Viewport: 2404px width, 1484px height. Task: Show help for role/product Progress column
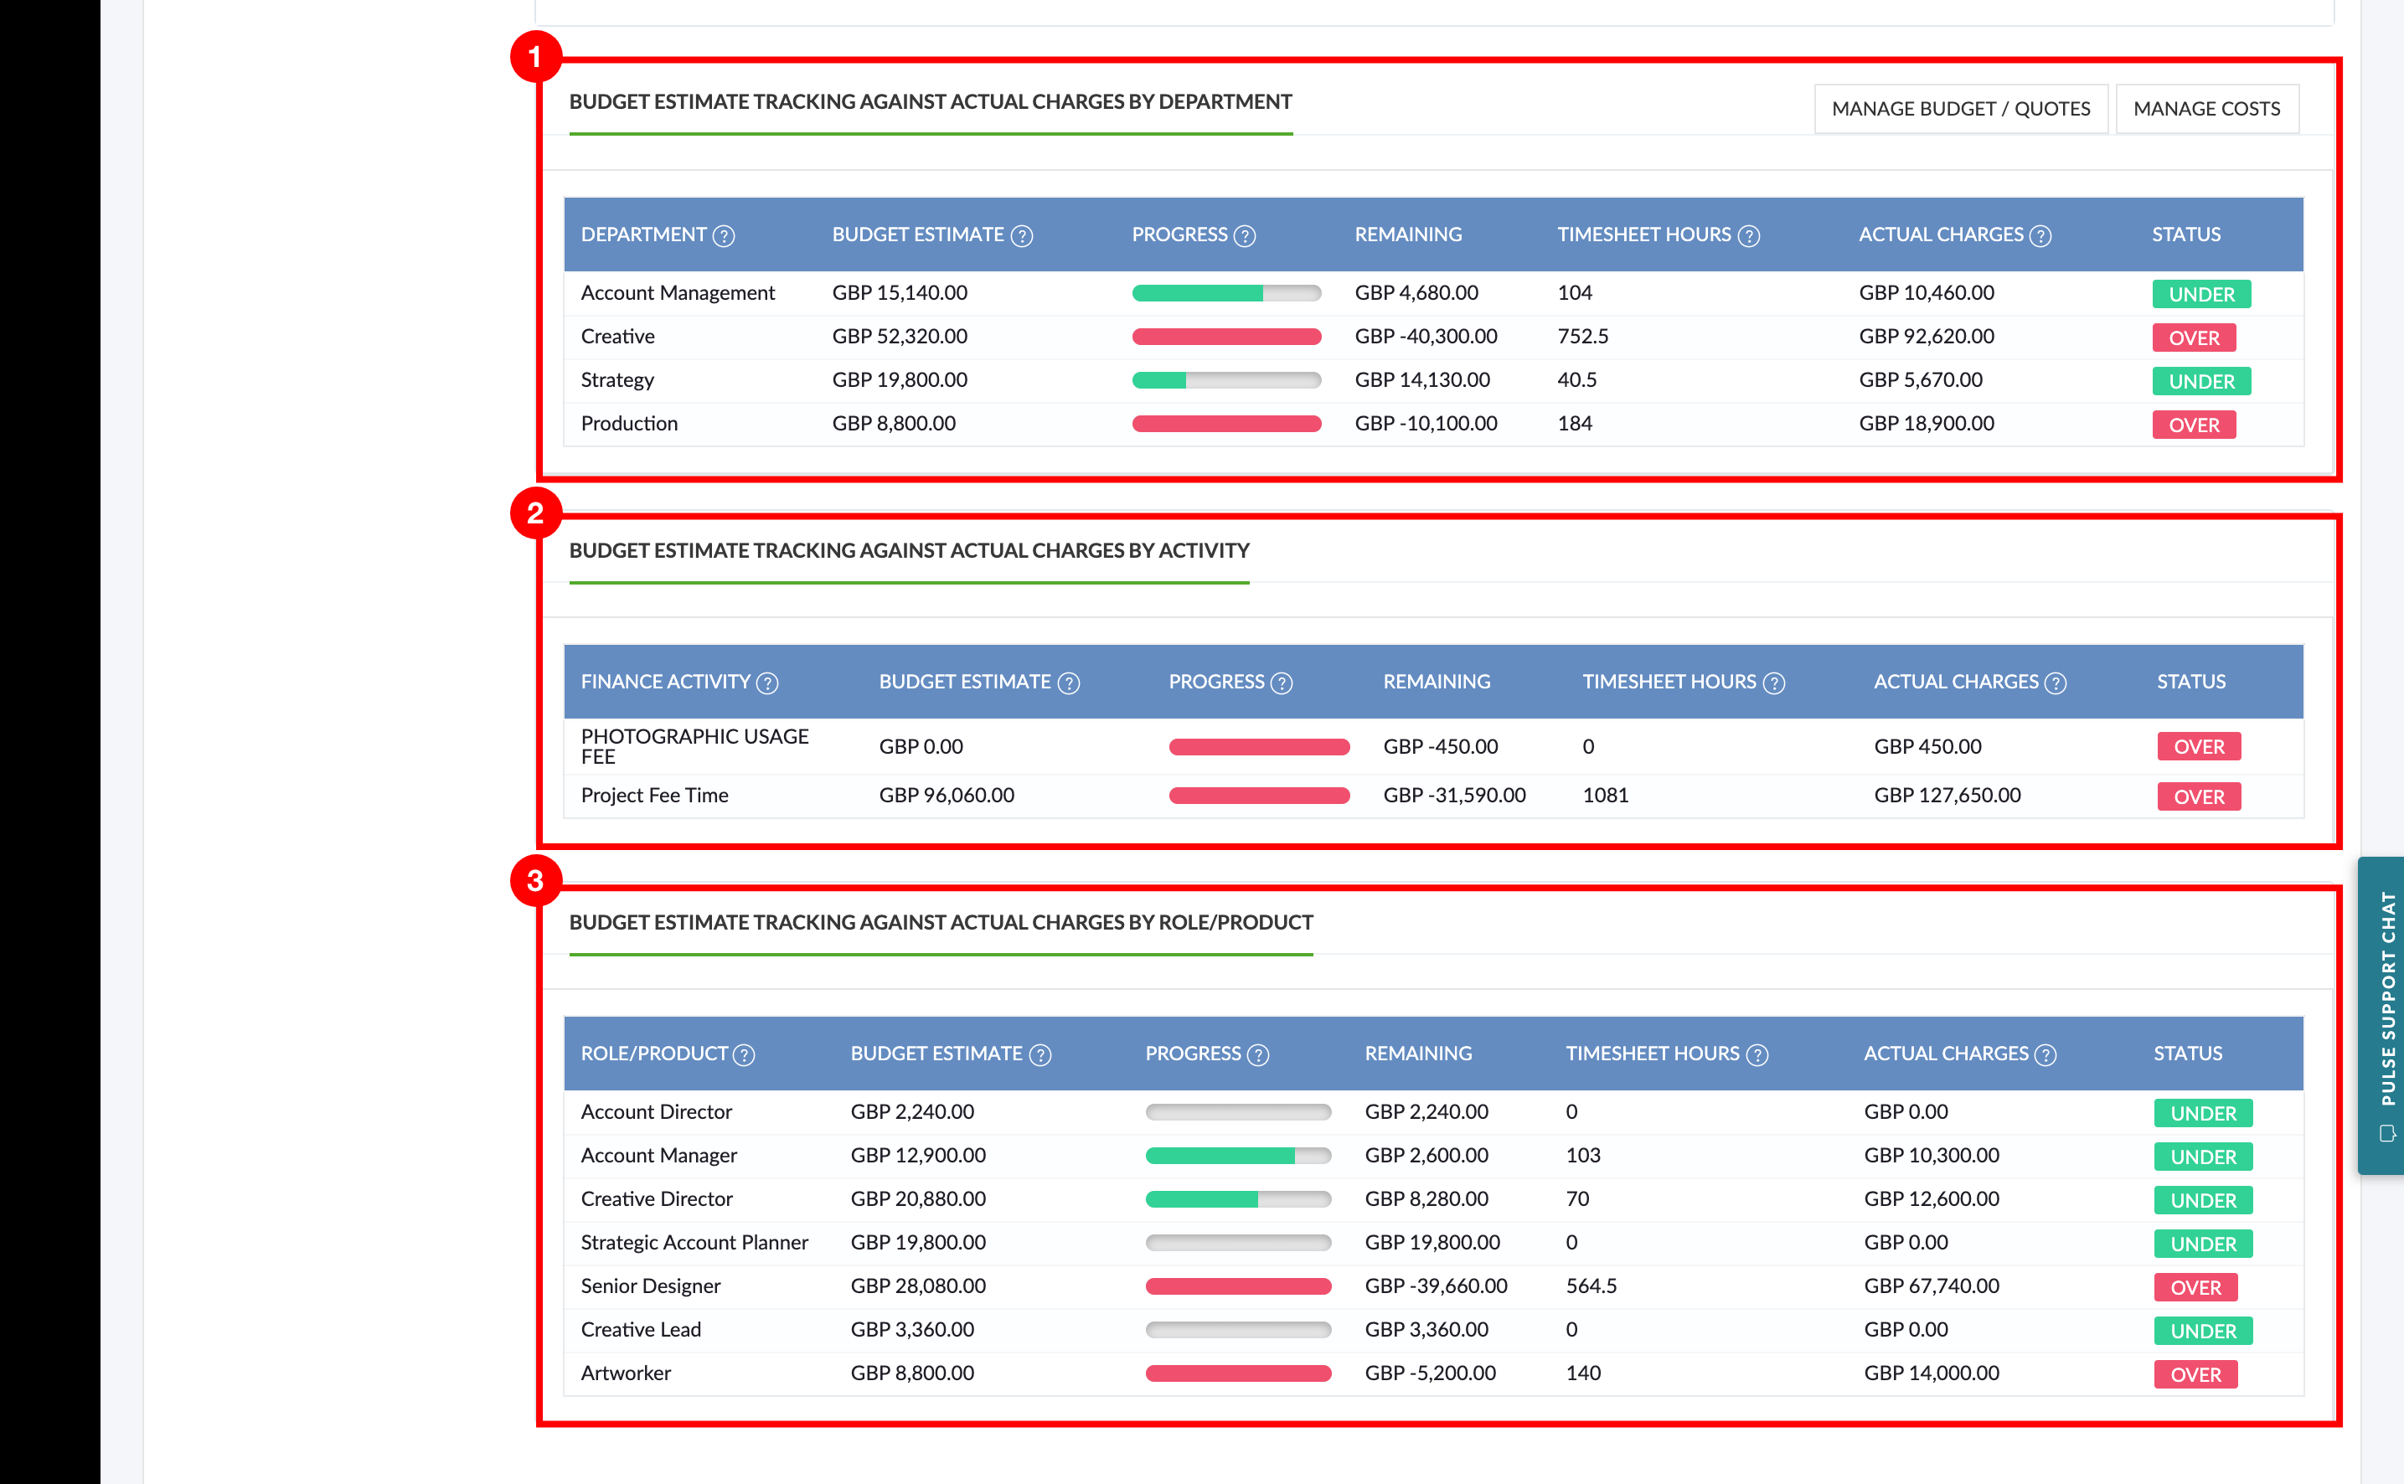point(1258,1055)
